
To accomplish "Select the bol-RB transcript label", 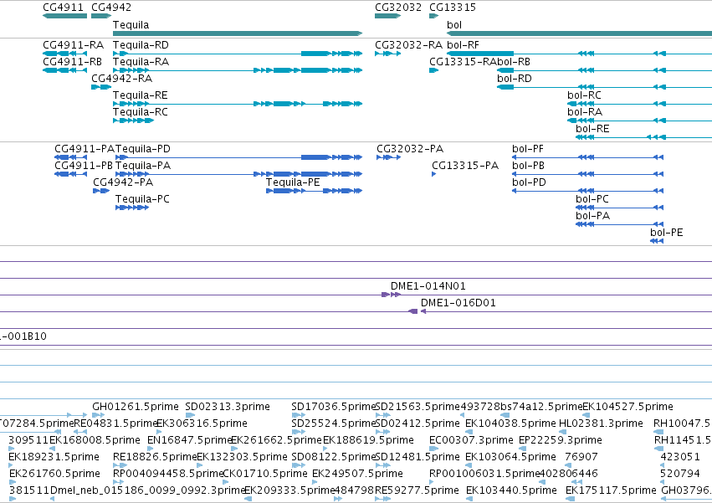I will tap(514, 62).
